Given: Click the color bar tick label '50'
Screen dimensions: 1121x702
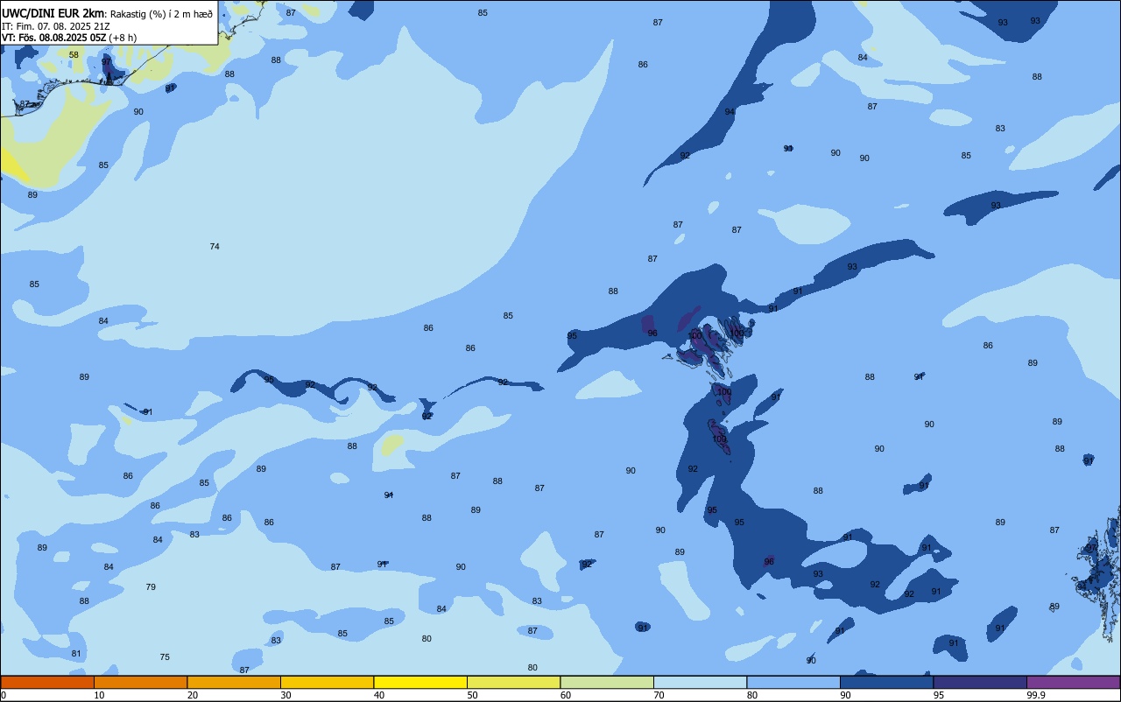Looking at the screenshot, I should pos(472,695).
